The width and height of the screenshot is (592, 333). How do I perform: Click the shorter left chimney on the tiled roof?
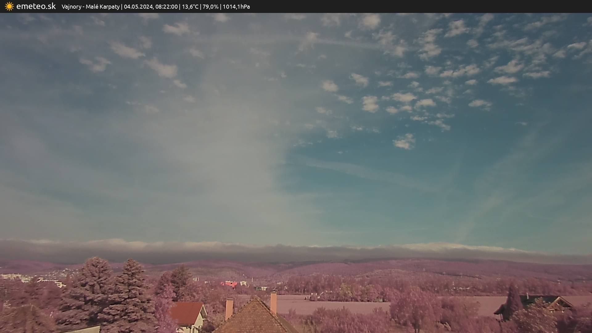[x=229, y=308]
